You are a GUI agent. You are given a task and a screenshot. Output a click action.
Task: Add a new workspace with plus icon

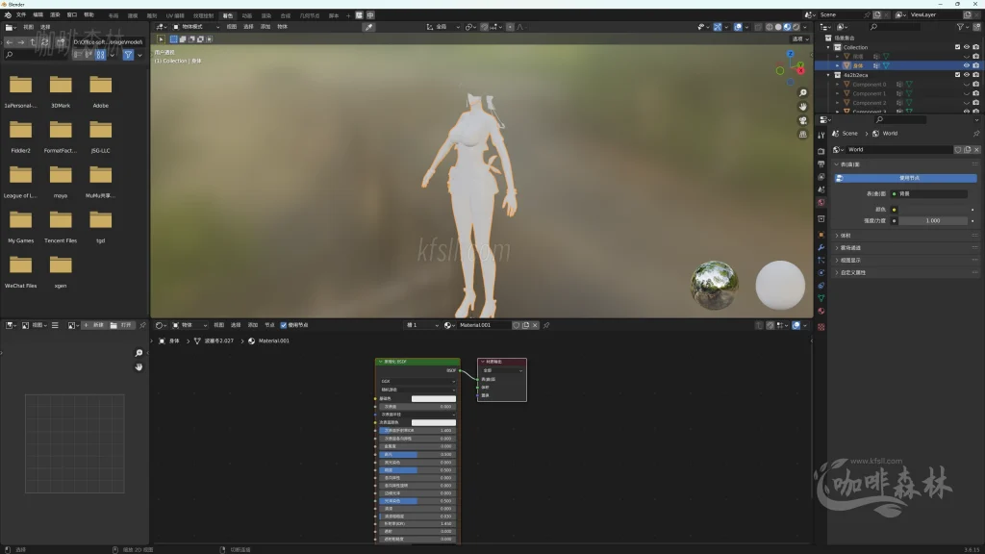pyautogui.click(x=348, y=15)
